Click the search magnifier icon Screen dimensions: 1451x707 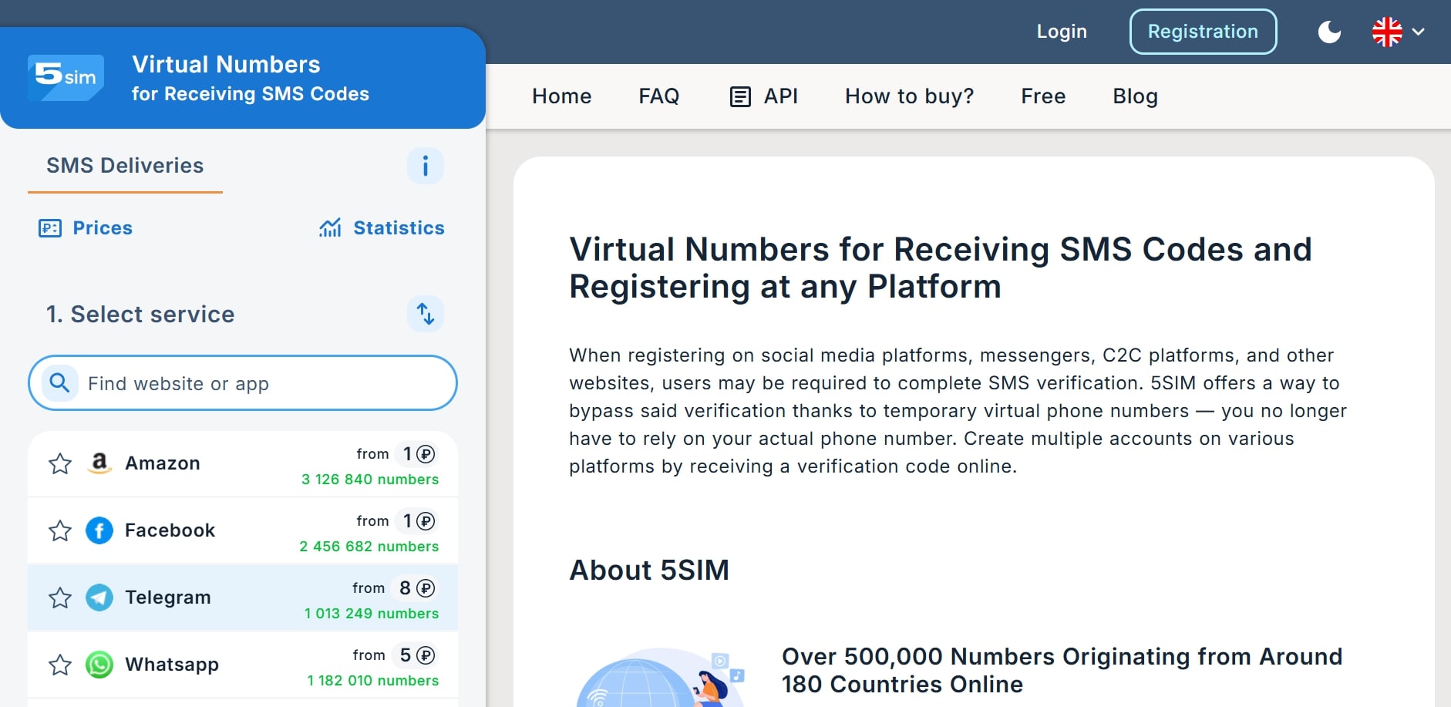point(59,382)
